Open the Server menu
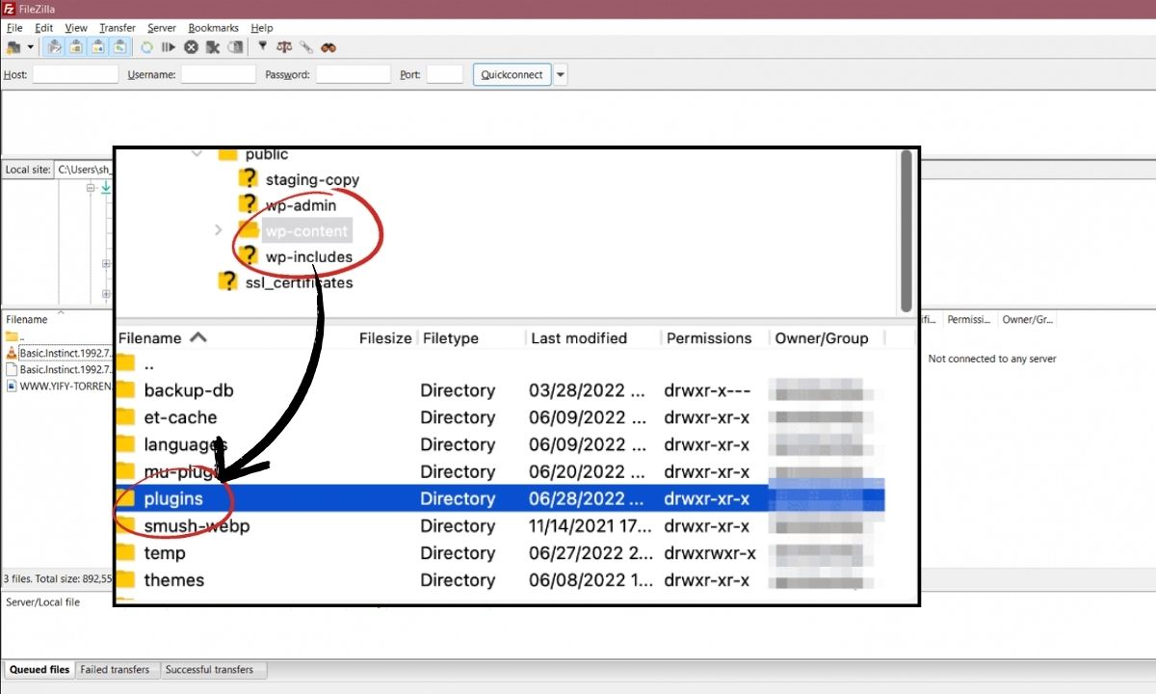1156x694 pixels. [x=161, y=28]
